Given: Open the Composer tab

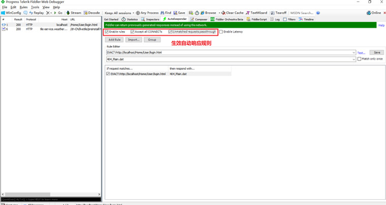Looking at the screenshot, I should (x=199, y=19).
